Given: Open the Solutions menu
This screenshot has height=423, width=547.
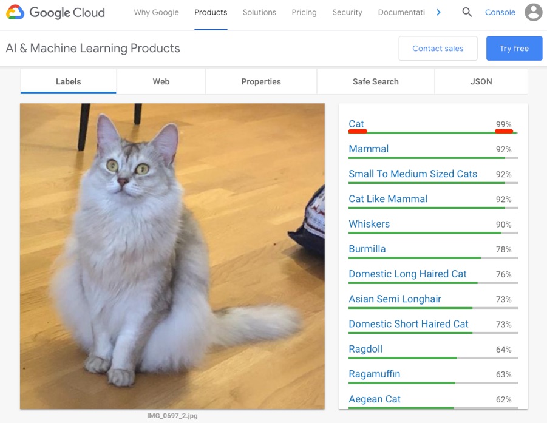Looking at the screenshot, I should pyautogui.click(x=259, y=12).
